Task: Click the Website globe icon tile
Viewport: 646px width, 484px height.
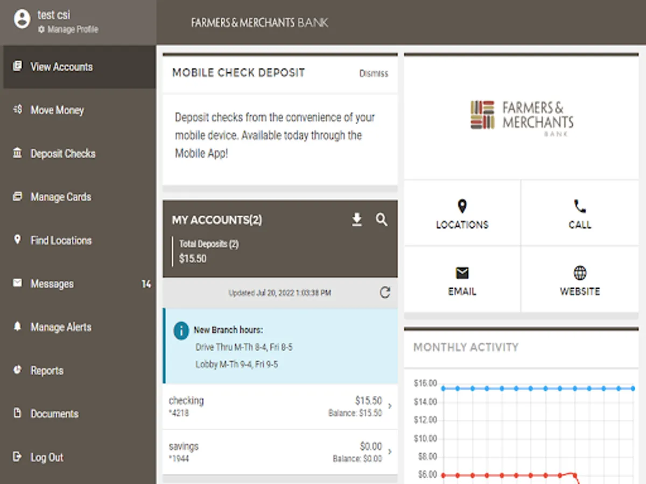Action: 580,273
